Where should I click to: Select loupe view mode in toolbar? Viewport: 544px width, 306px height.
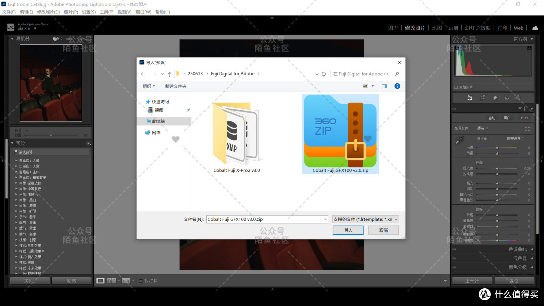click(100, 281)
